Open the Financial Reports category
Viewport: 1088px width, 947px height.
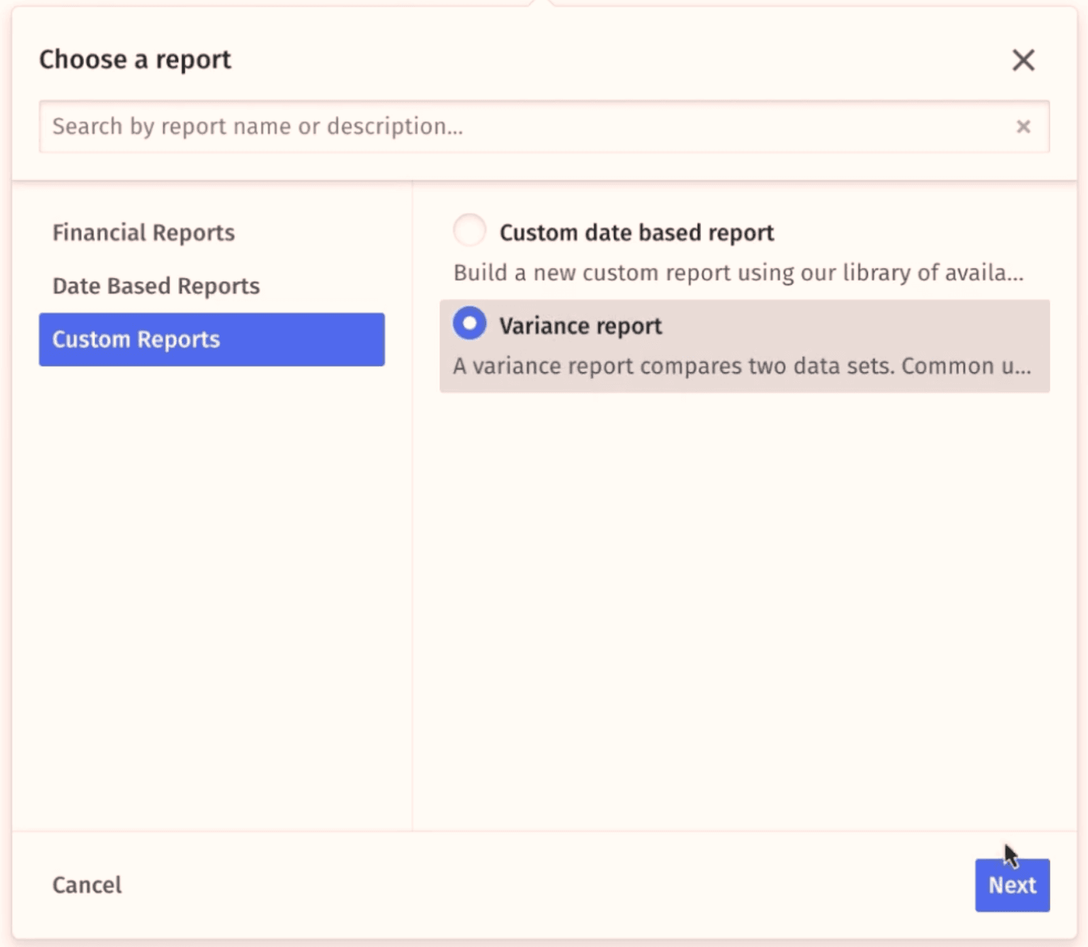tap(143, 232)
